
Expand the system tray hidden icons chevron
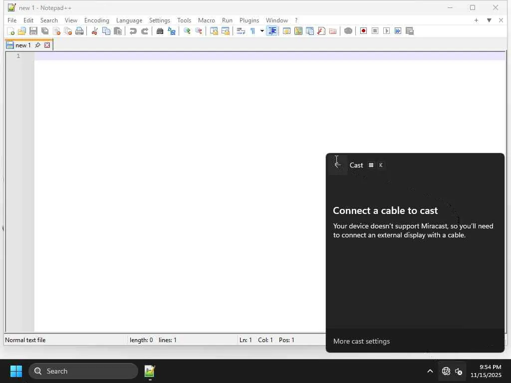[430, 371]
